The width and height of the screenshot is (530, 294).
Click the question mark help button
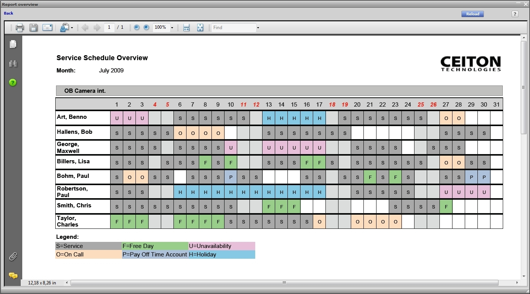click(515, 14)
